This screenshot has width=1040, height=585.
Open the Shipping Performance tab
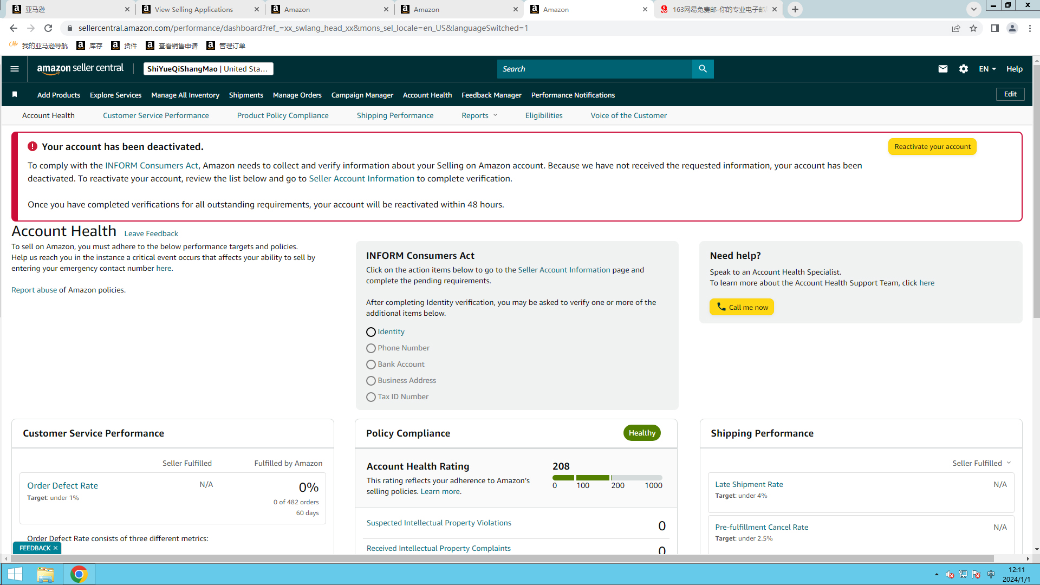tap(395, 115)
